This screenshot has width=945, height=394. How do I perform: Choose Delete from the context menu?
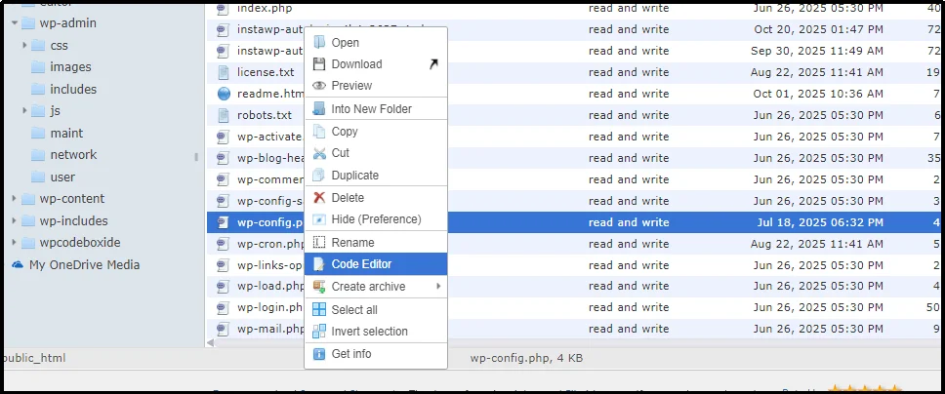[x=376, y=198]
